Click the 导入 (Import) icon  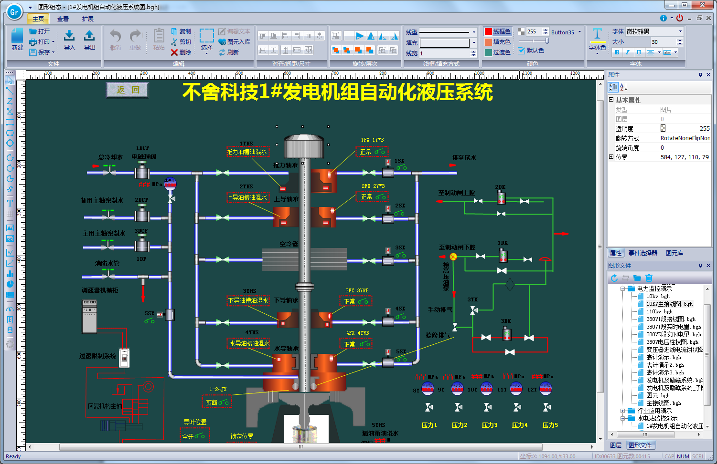pyautogui.click(x=69, y=36)
